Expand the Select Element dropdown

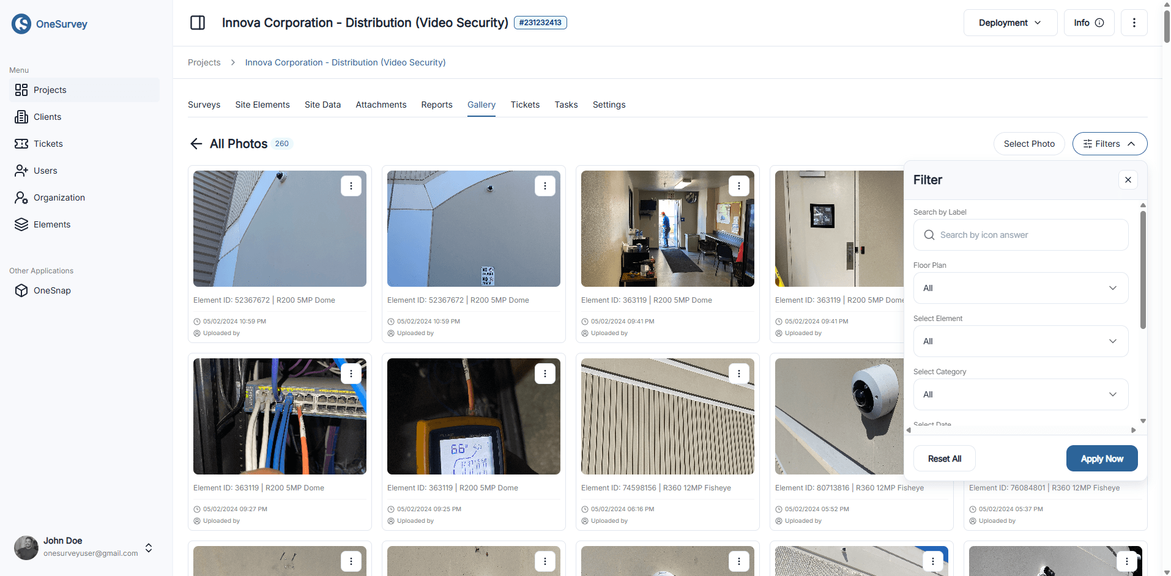click(1019, 341)
